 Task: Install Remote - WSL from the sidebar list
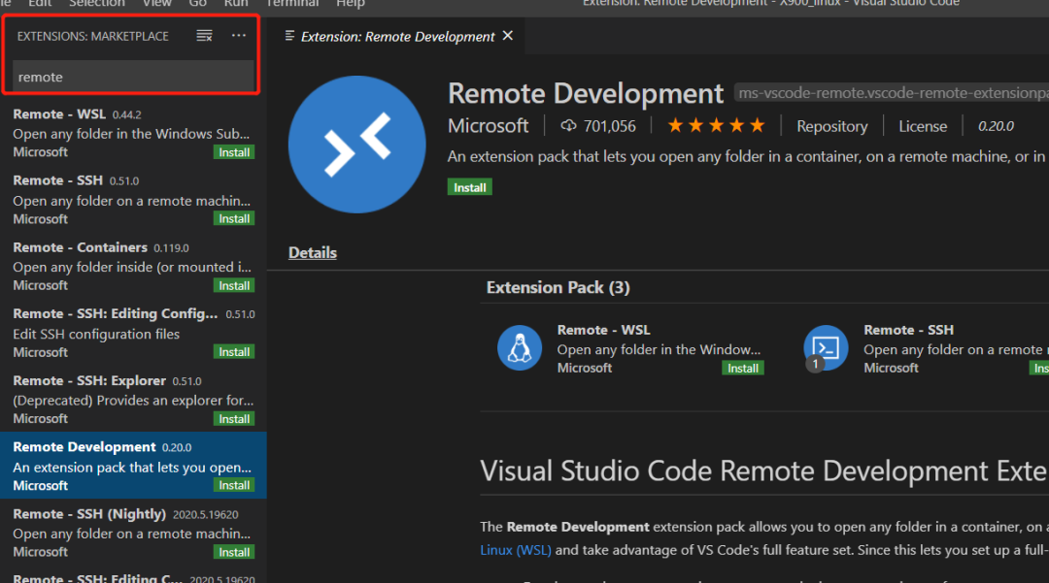pyautogui.click(x=234, y=152)
